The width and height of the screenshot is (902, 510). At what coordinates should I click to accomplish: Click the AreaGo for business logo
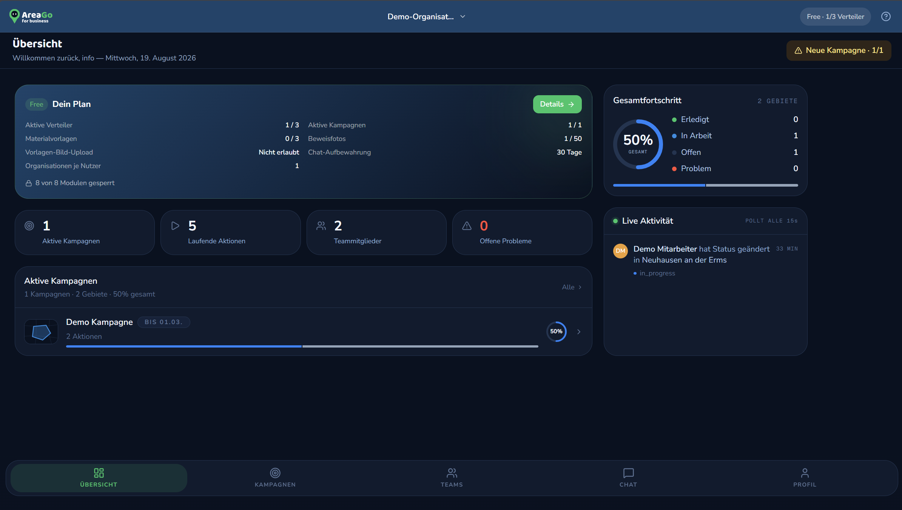point(31,16)
